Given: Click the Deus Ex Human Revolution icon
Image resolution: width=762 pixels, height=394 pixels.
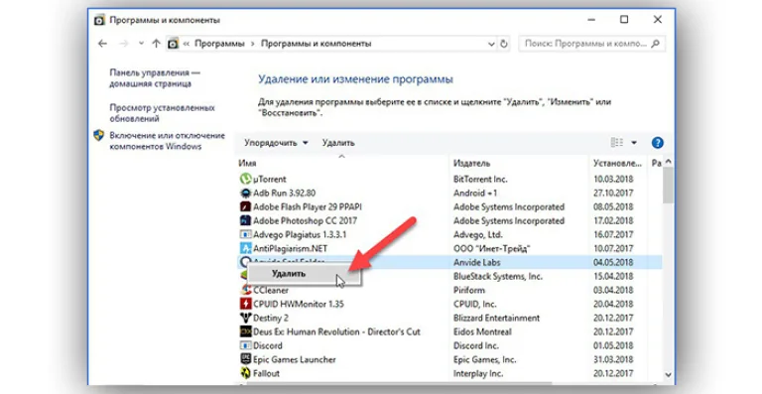Looking at the screenshot, I should click(x=245, y=331).
